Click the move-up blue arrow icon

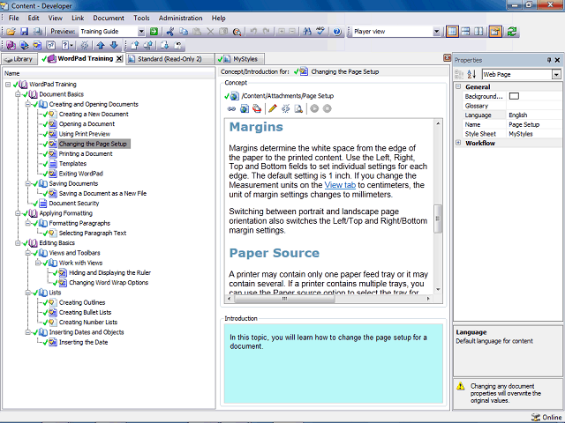(x=101, y=45)
